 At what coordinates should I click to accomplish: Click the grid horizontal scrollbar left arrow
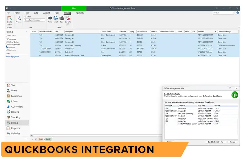[x=32, y=136]
